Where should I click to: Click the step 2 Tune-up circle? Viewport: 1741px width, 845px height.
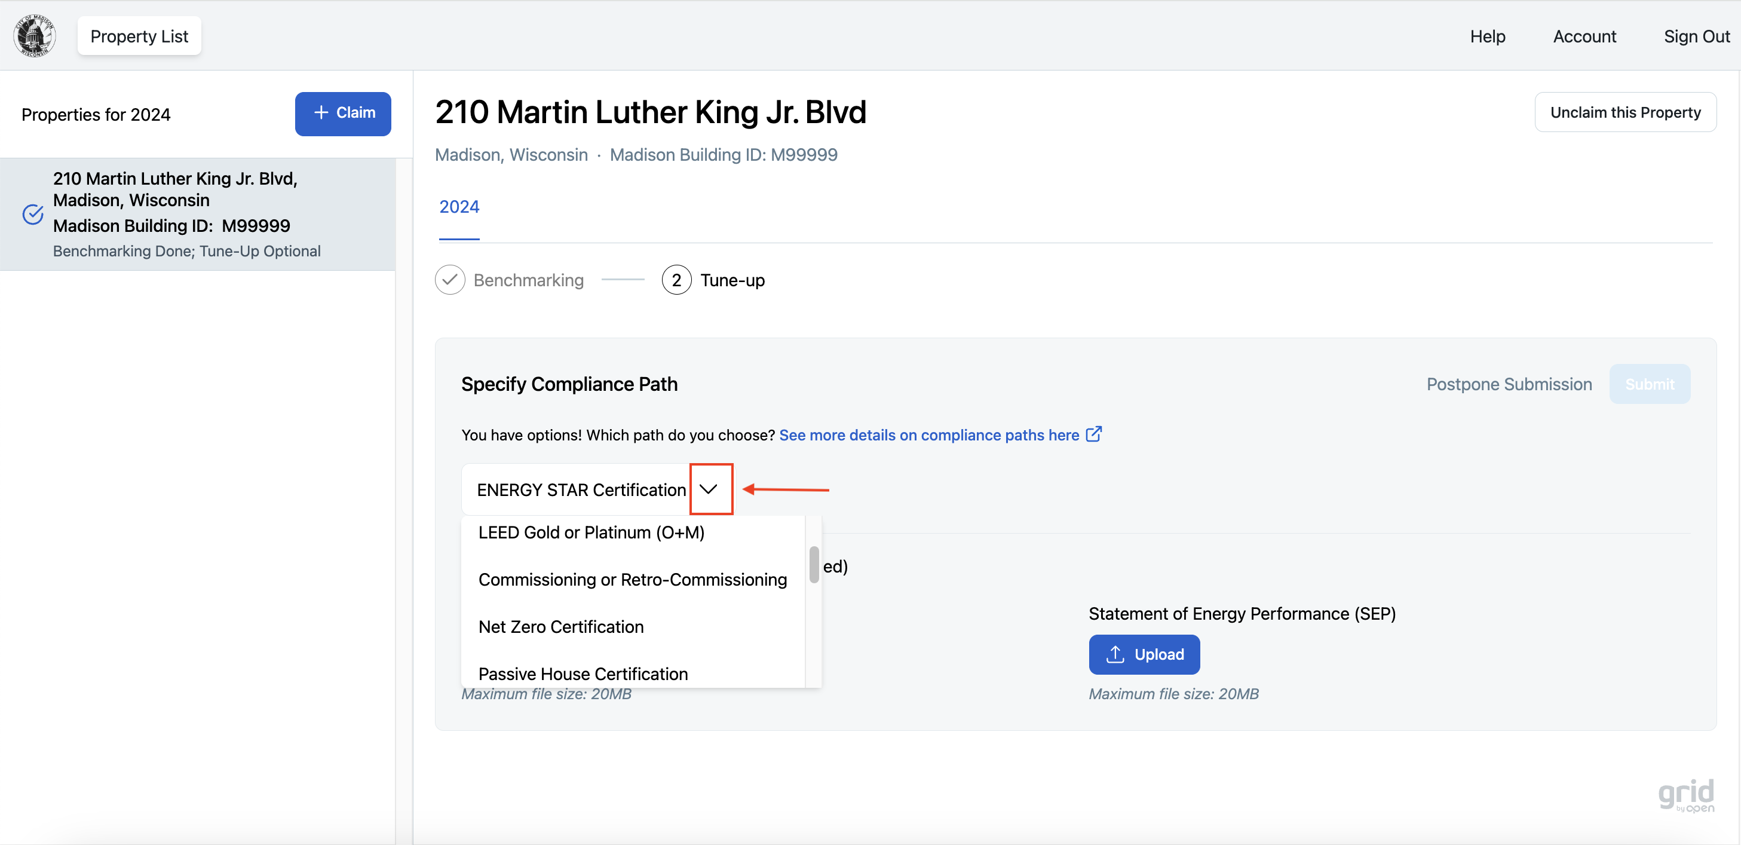[x=676, y=280]
